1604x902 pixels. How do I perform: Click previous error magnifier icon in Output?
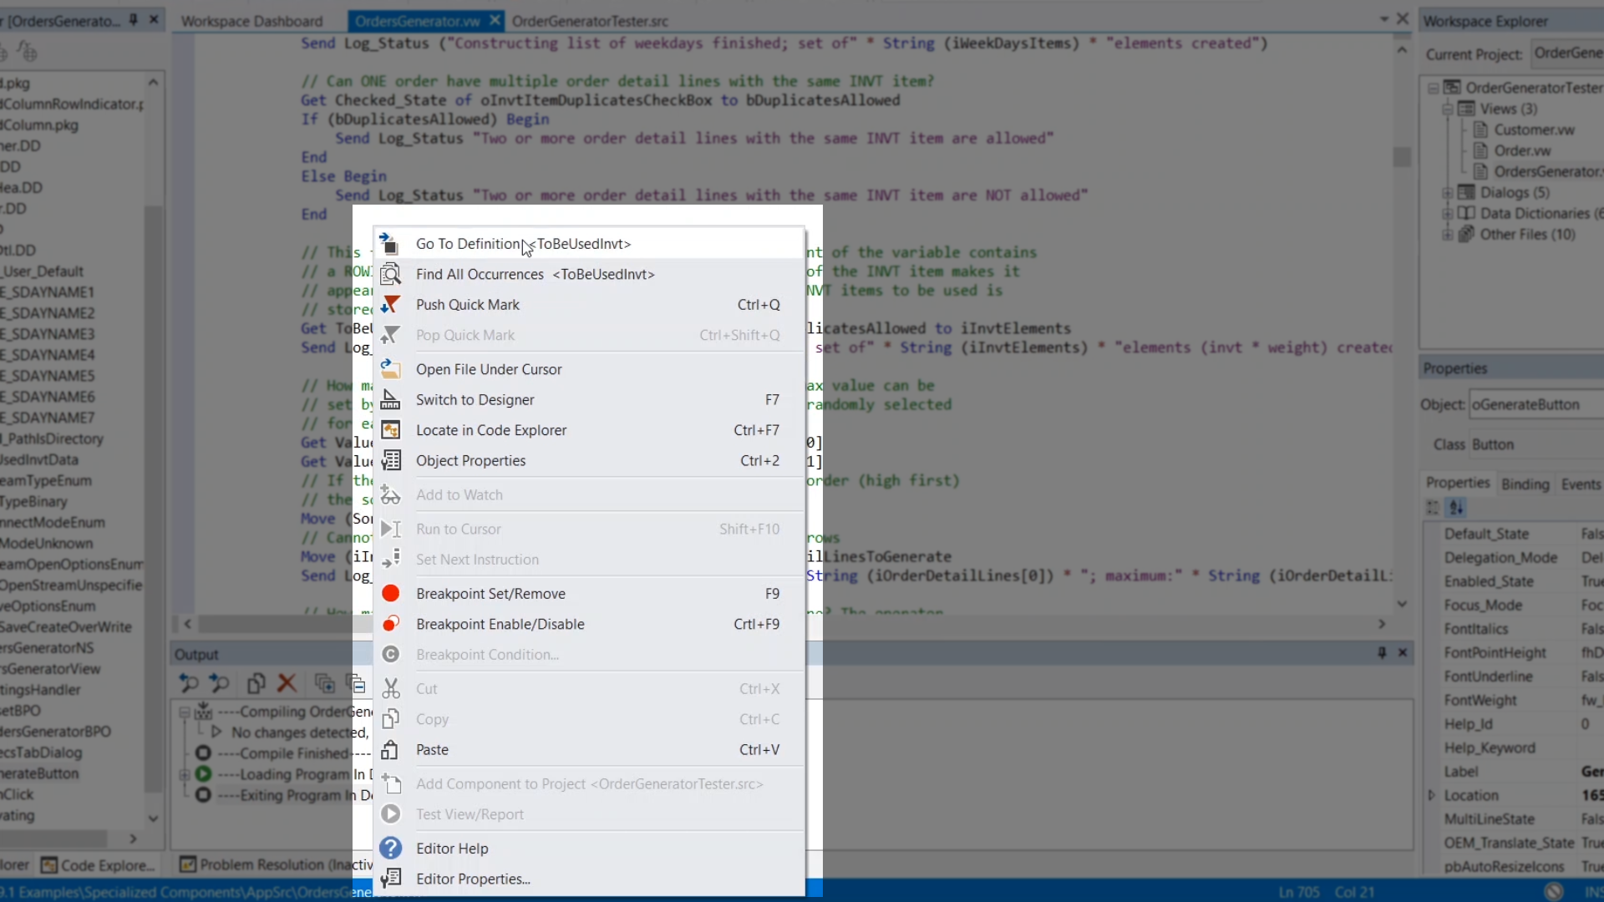pos(189,683)
